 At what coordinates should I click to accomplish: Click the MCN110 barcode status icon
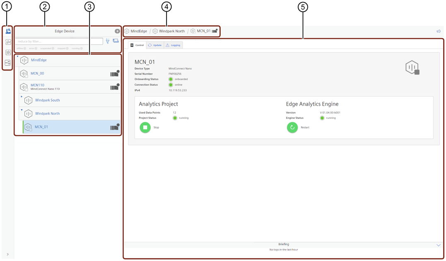click(115, 87)
